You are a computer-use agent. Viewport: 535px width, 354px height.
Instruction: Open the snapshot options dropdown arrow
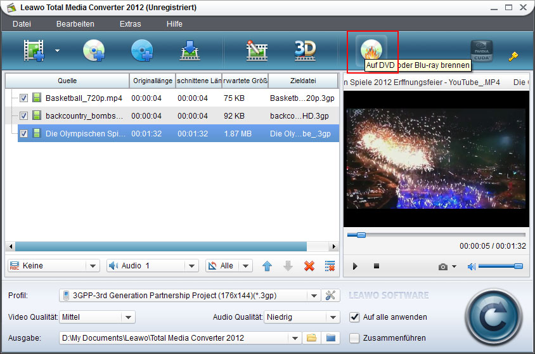click(x=454, y=266)
